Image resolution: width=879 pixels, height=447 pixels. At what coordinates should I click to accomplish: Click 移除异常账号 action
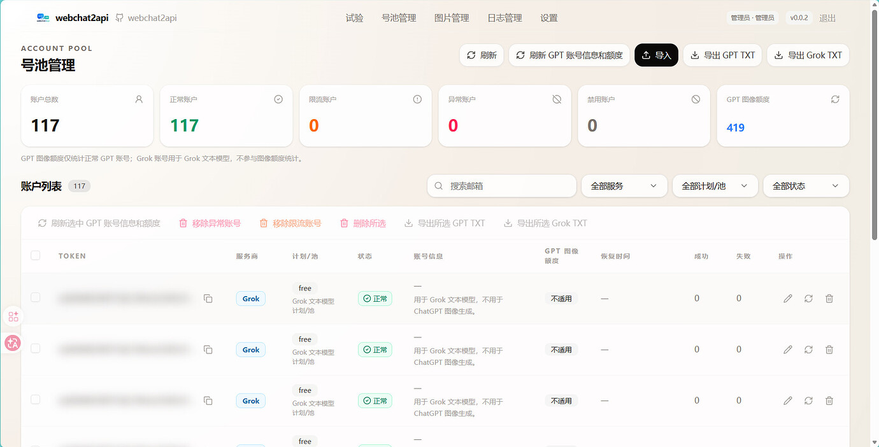(x=210, y=223)
